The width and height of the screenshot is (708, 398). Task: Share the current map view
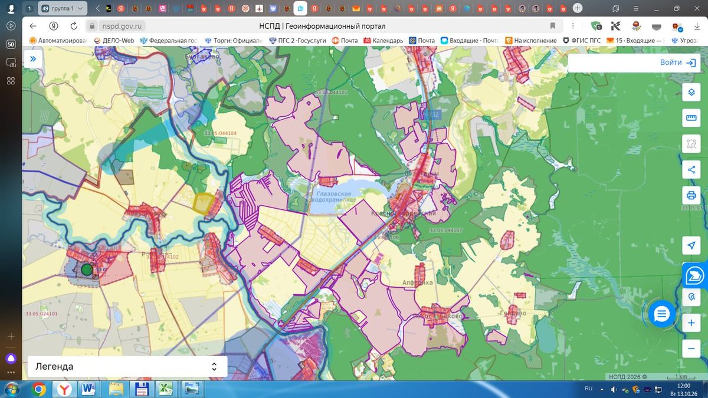click(x=691, y=170)
